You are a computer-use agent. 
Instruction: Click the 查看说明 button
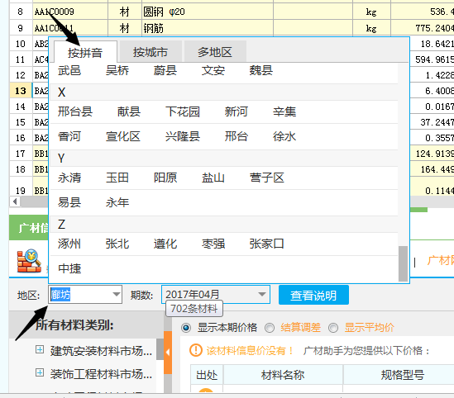point(313,295)
